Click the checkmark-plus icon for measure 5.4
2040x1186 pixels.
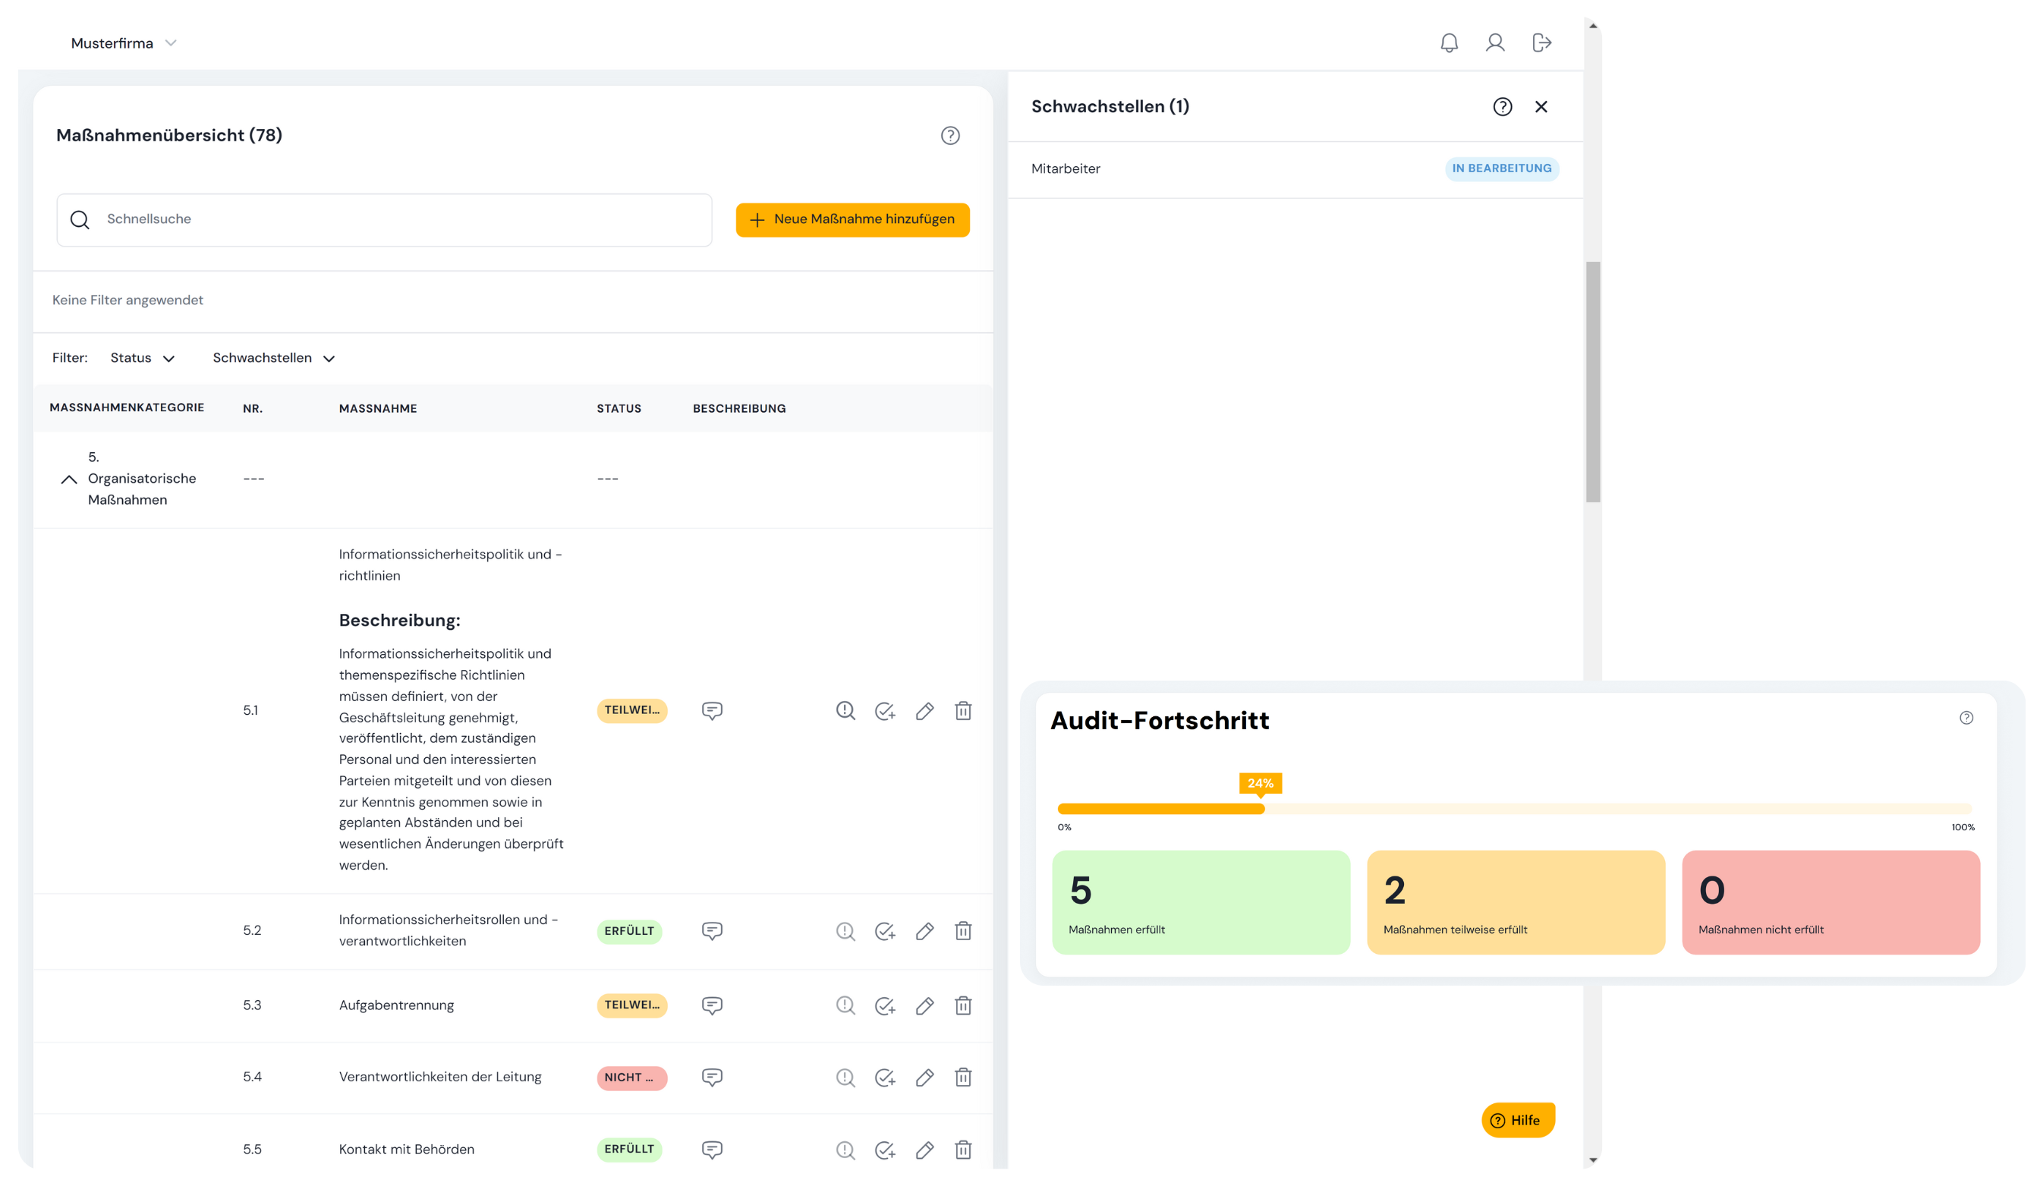[885, 1077]
